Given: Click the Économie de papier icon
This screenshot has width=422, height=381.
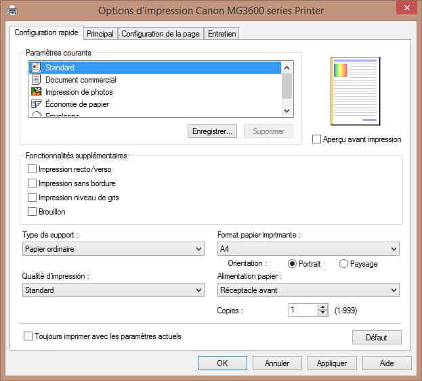Looking at the screenshot, I should point(37,104).
